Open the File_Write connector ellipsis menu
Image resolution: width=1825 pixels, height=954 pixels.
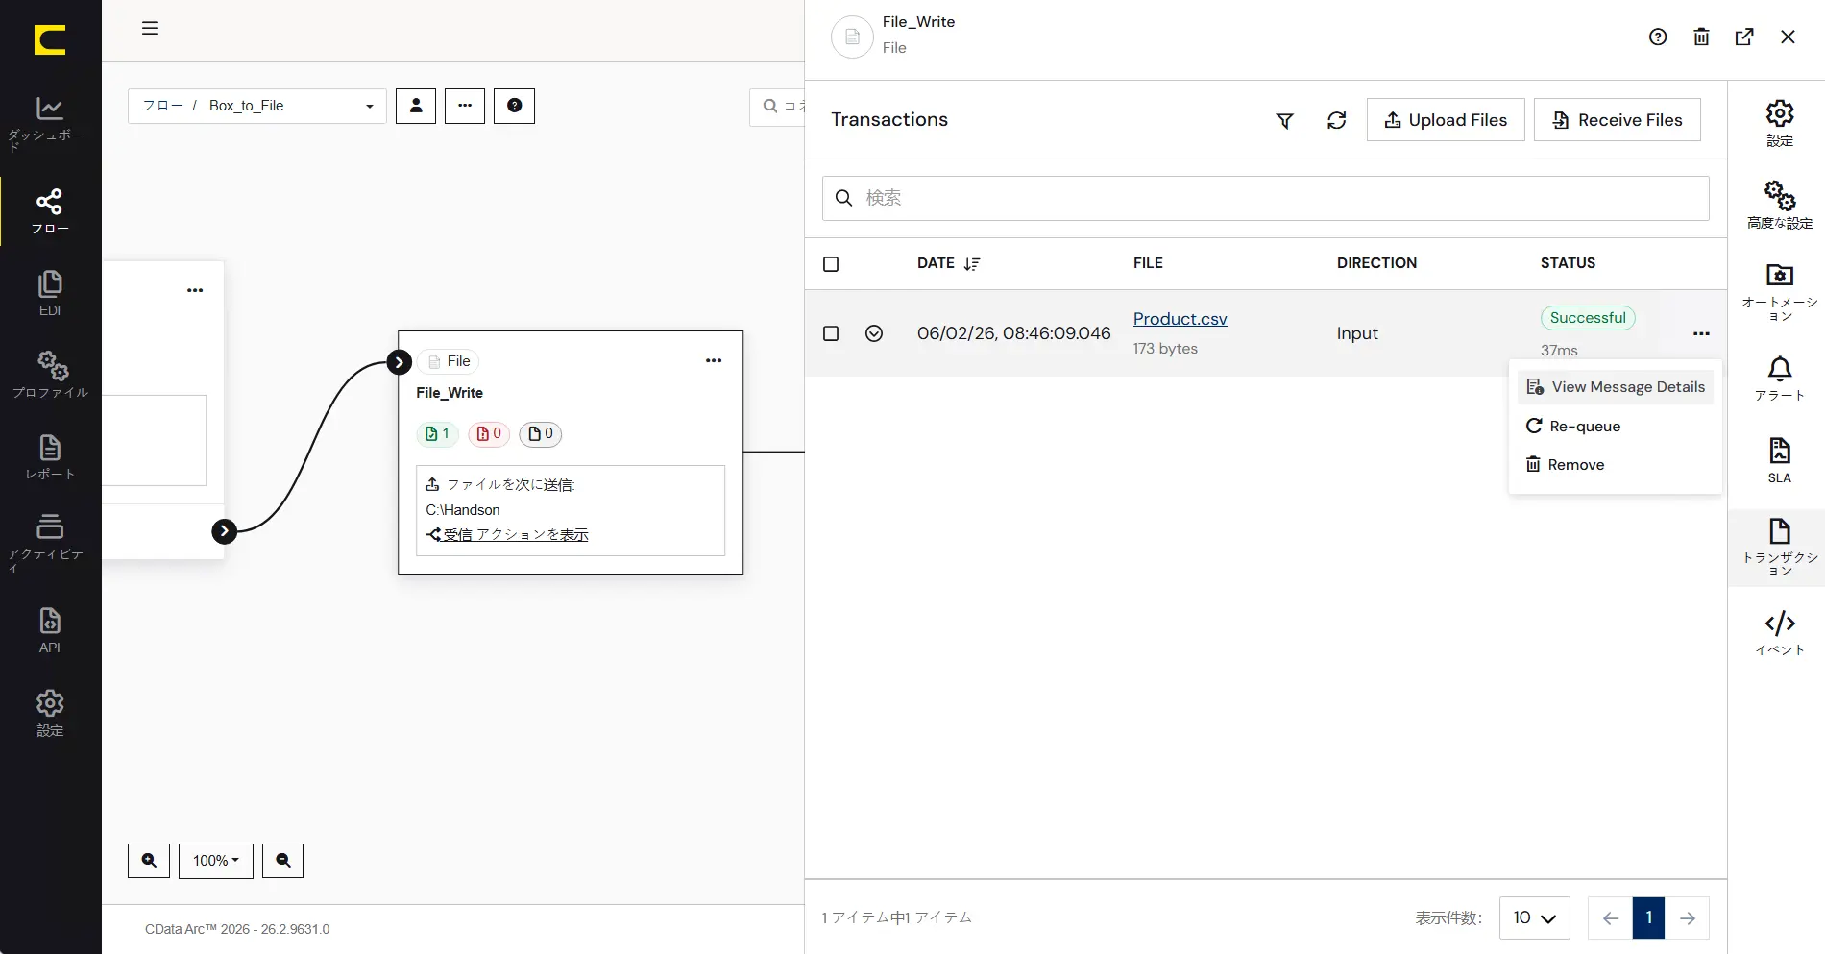[714, 360]
